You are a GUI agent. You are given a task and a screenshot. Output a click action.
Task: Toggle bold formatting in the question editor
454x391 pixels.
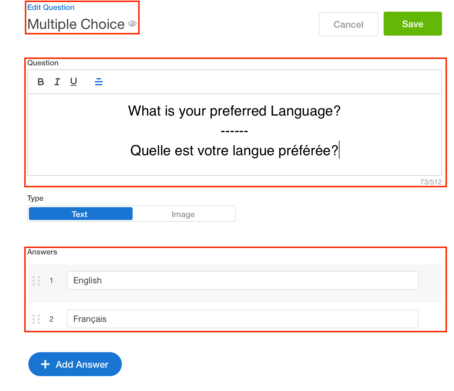(x=41, y=82)
